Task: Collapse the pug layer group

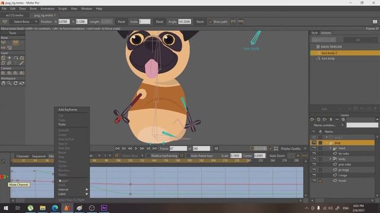Action: (327, 143)
